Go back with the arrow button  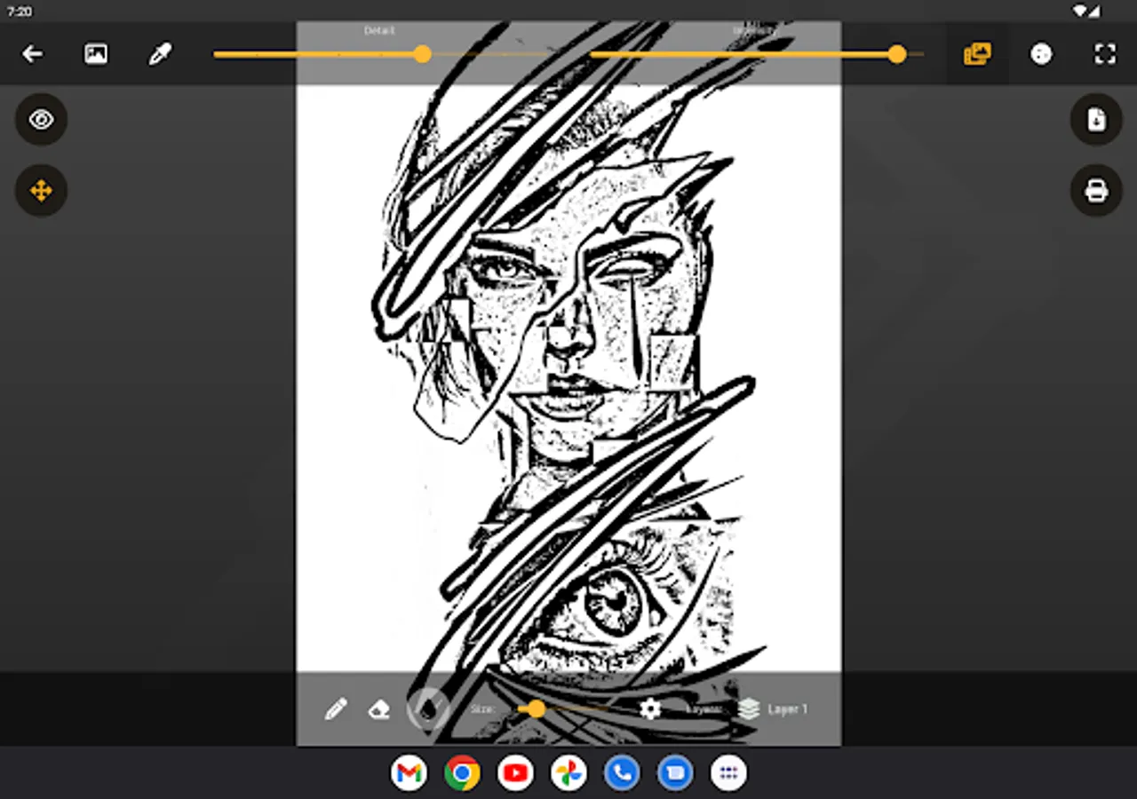tap(32, 53)
